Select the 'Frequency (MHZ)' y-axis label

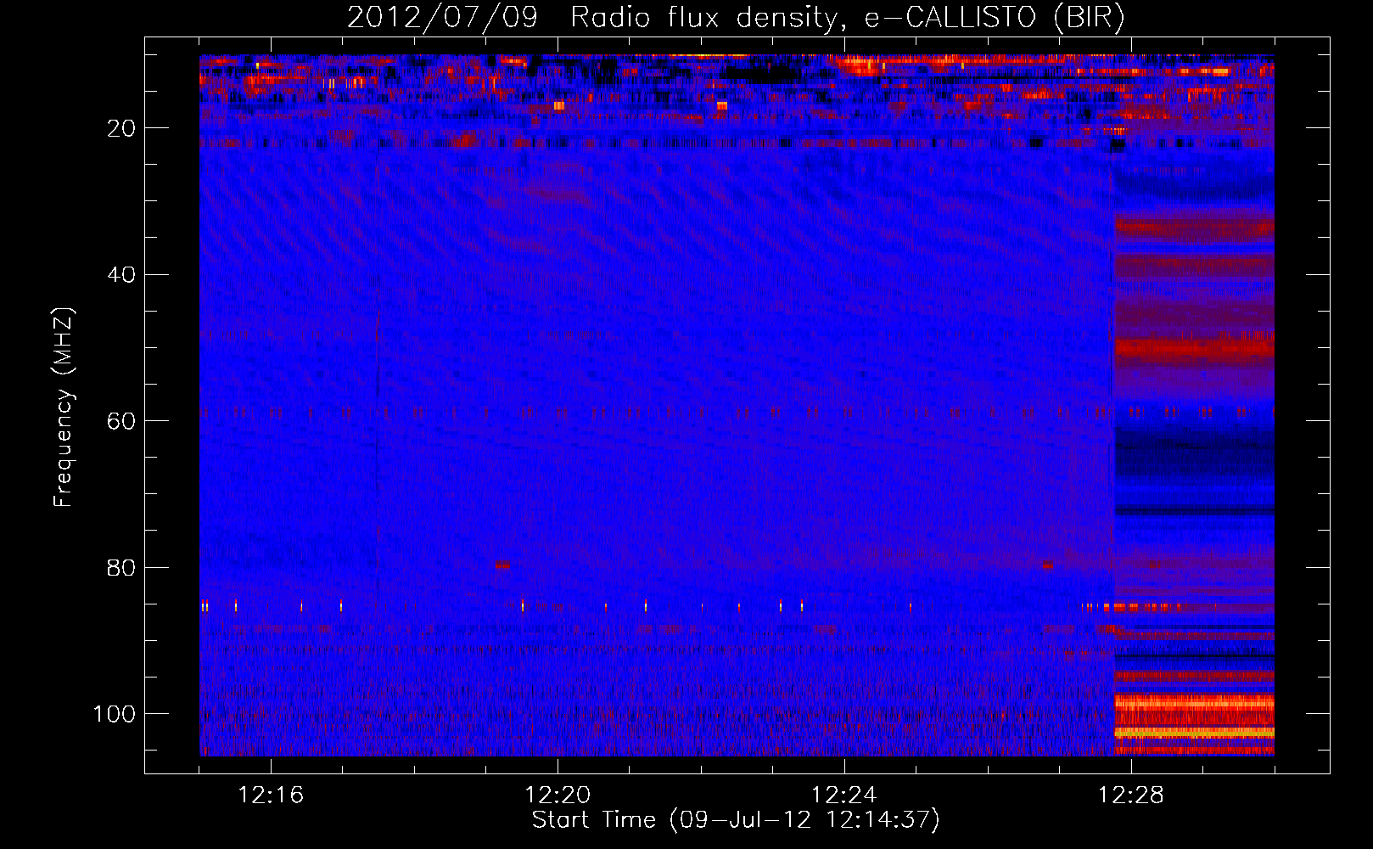64,408
